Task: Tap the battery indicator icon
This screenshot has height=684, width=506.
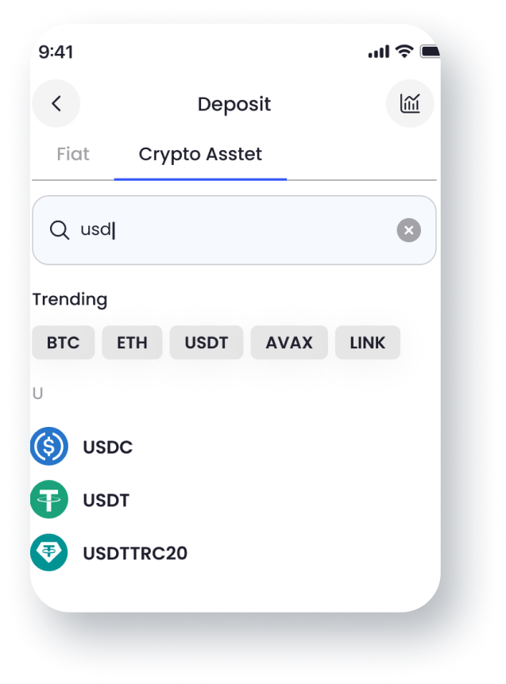Action: click(x=430, y=52)
